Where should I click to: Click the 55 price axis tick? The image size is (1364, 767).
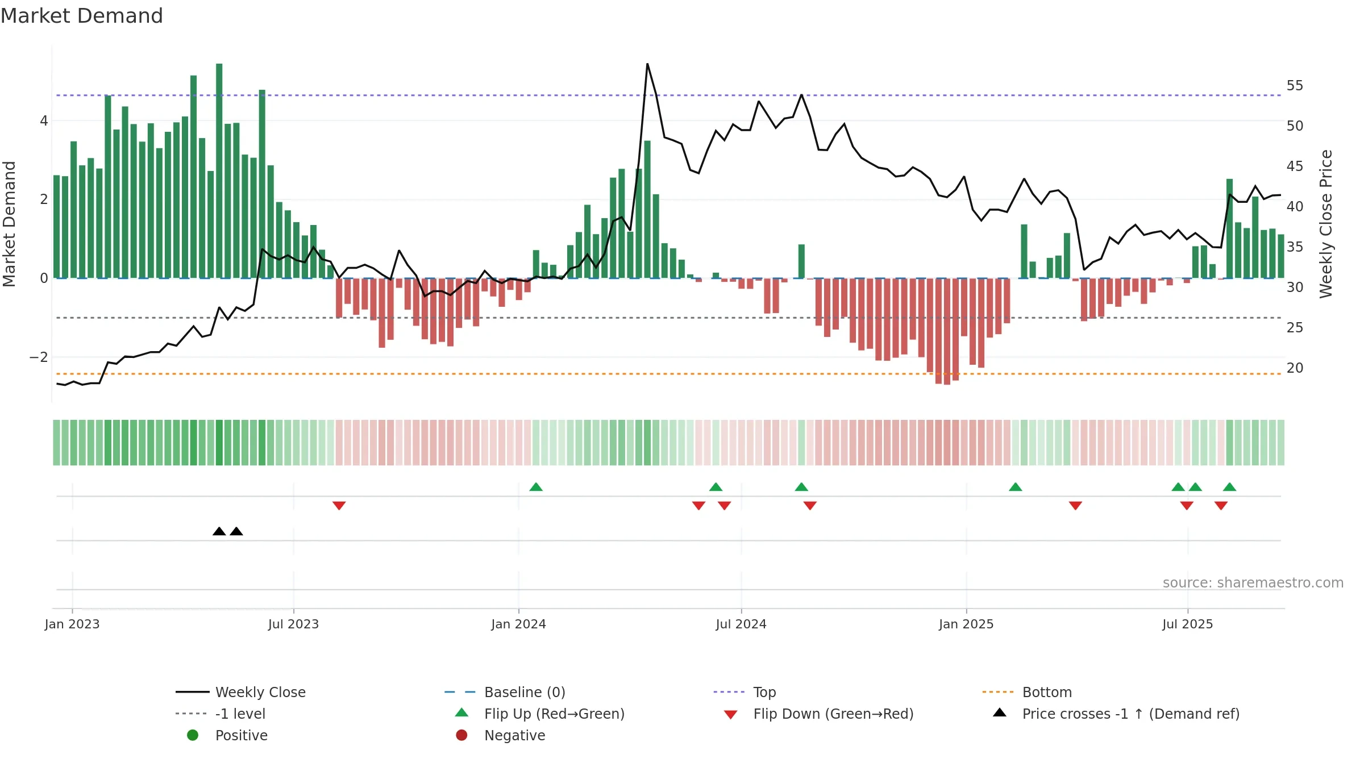click(1295, 86)
